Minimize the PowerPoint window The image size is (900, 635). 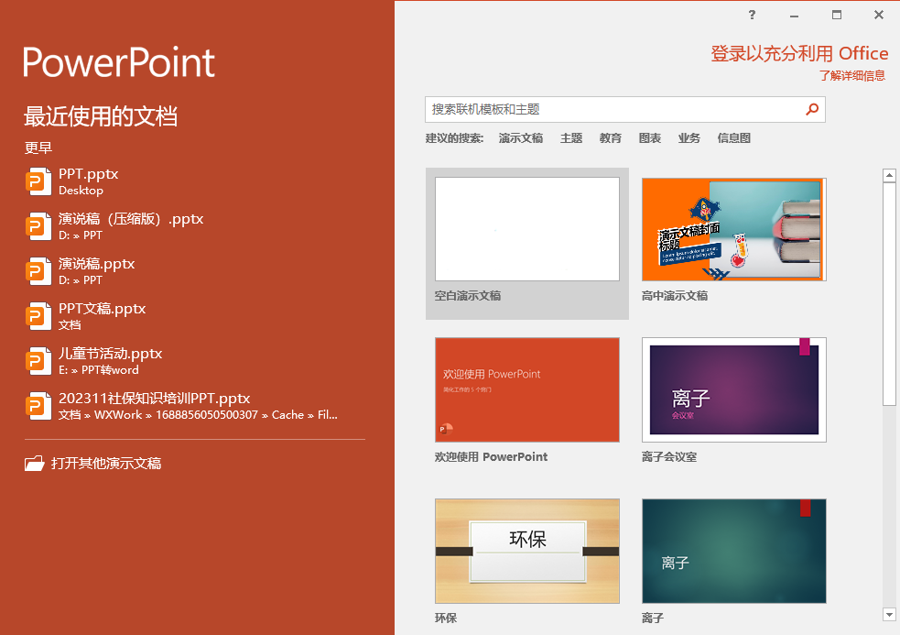[x=795, y=16]
